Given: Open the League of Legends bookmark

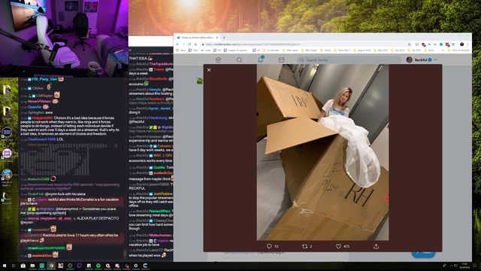Looking at the screenshot, I should (235, 50).
